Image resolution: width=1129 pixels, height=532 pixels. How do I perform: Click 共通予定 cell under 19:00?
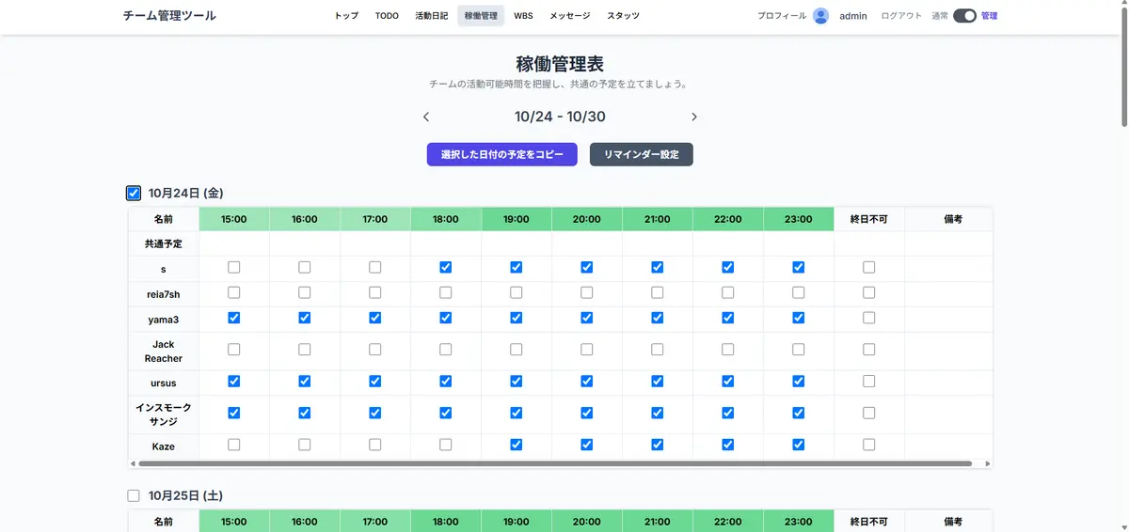pyautogui.click(x=517, y=243)
